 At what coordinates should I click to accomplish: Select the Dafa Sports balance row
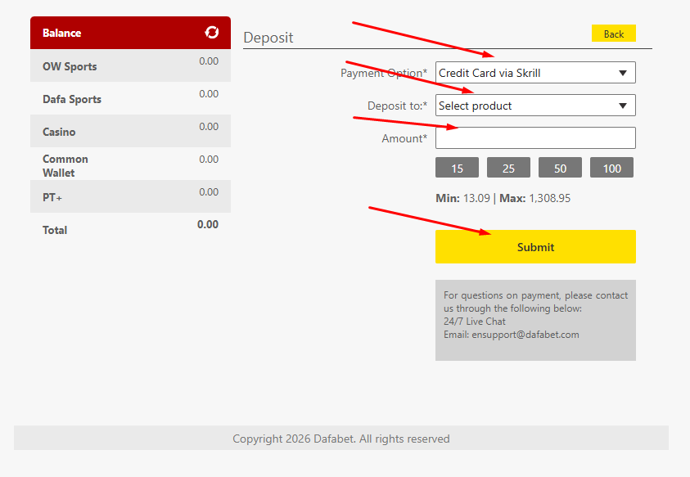tap(130, 98)
